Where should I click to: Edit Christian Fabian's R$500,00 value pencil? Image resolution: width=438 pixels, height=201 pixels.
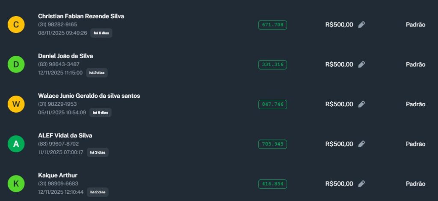pyautogui.click(x=361, y=25)
